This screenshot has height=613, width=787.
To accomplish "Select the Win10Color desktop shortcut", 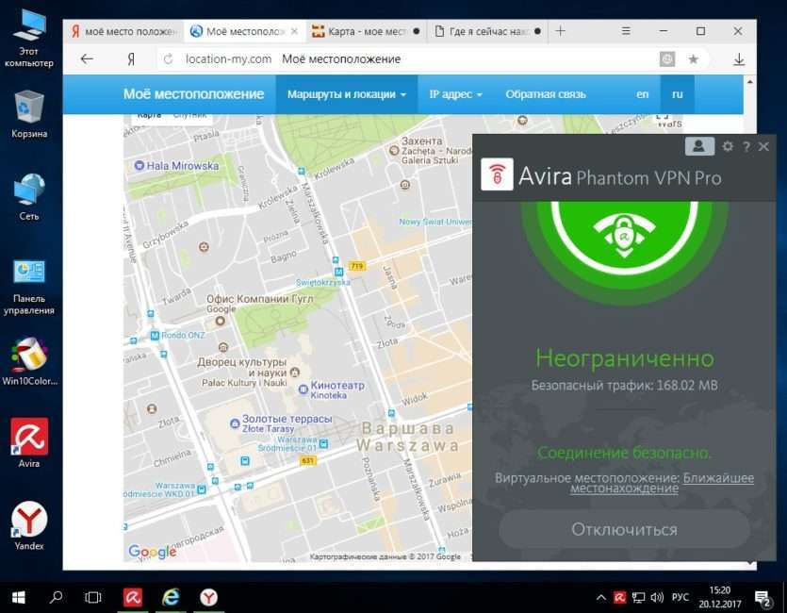I will tap(29, 361).
